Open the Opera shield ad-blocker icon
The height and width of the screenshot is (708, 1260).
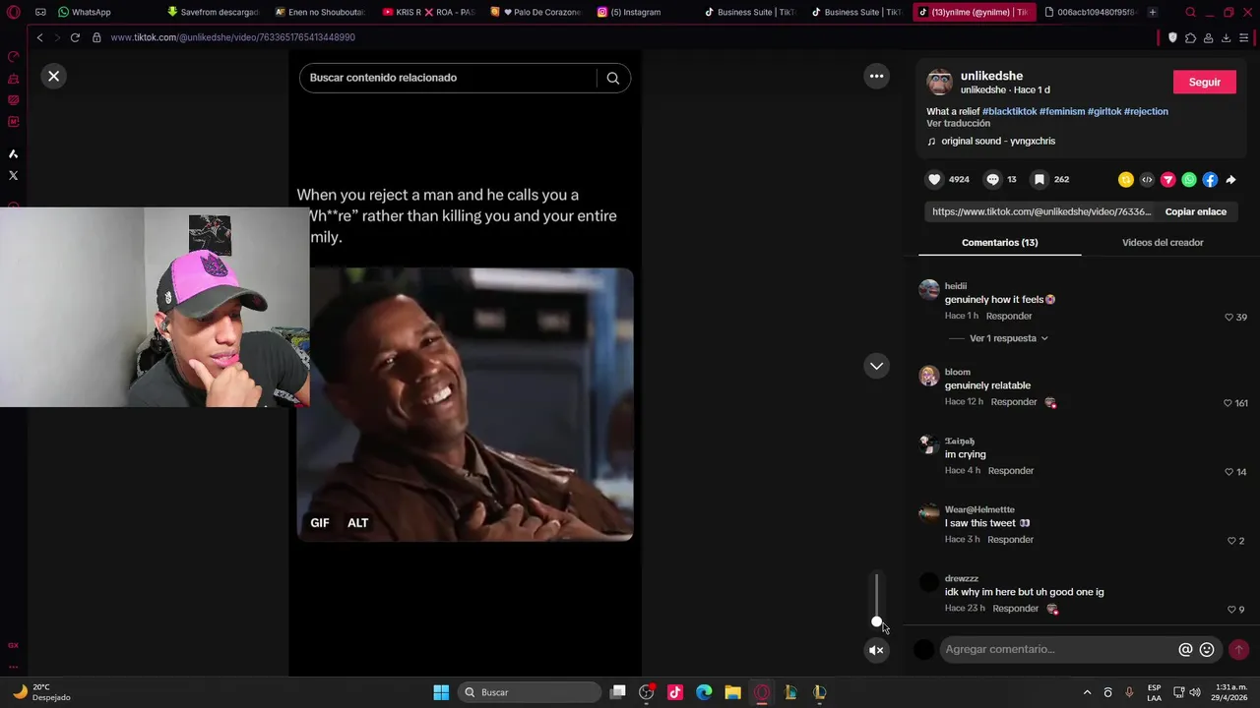(x=1172, y=37)
